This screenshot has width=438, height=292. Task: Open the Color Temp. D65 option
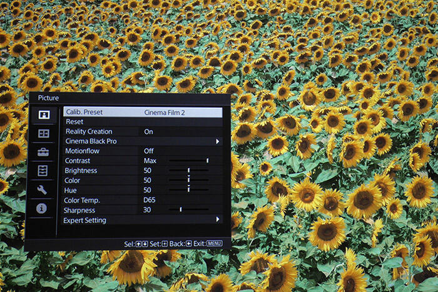click(x=149, y=200)
